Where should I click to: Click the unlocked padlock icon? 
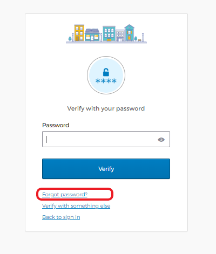tap(106, 72)
